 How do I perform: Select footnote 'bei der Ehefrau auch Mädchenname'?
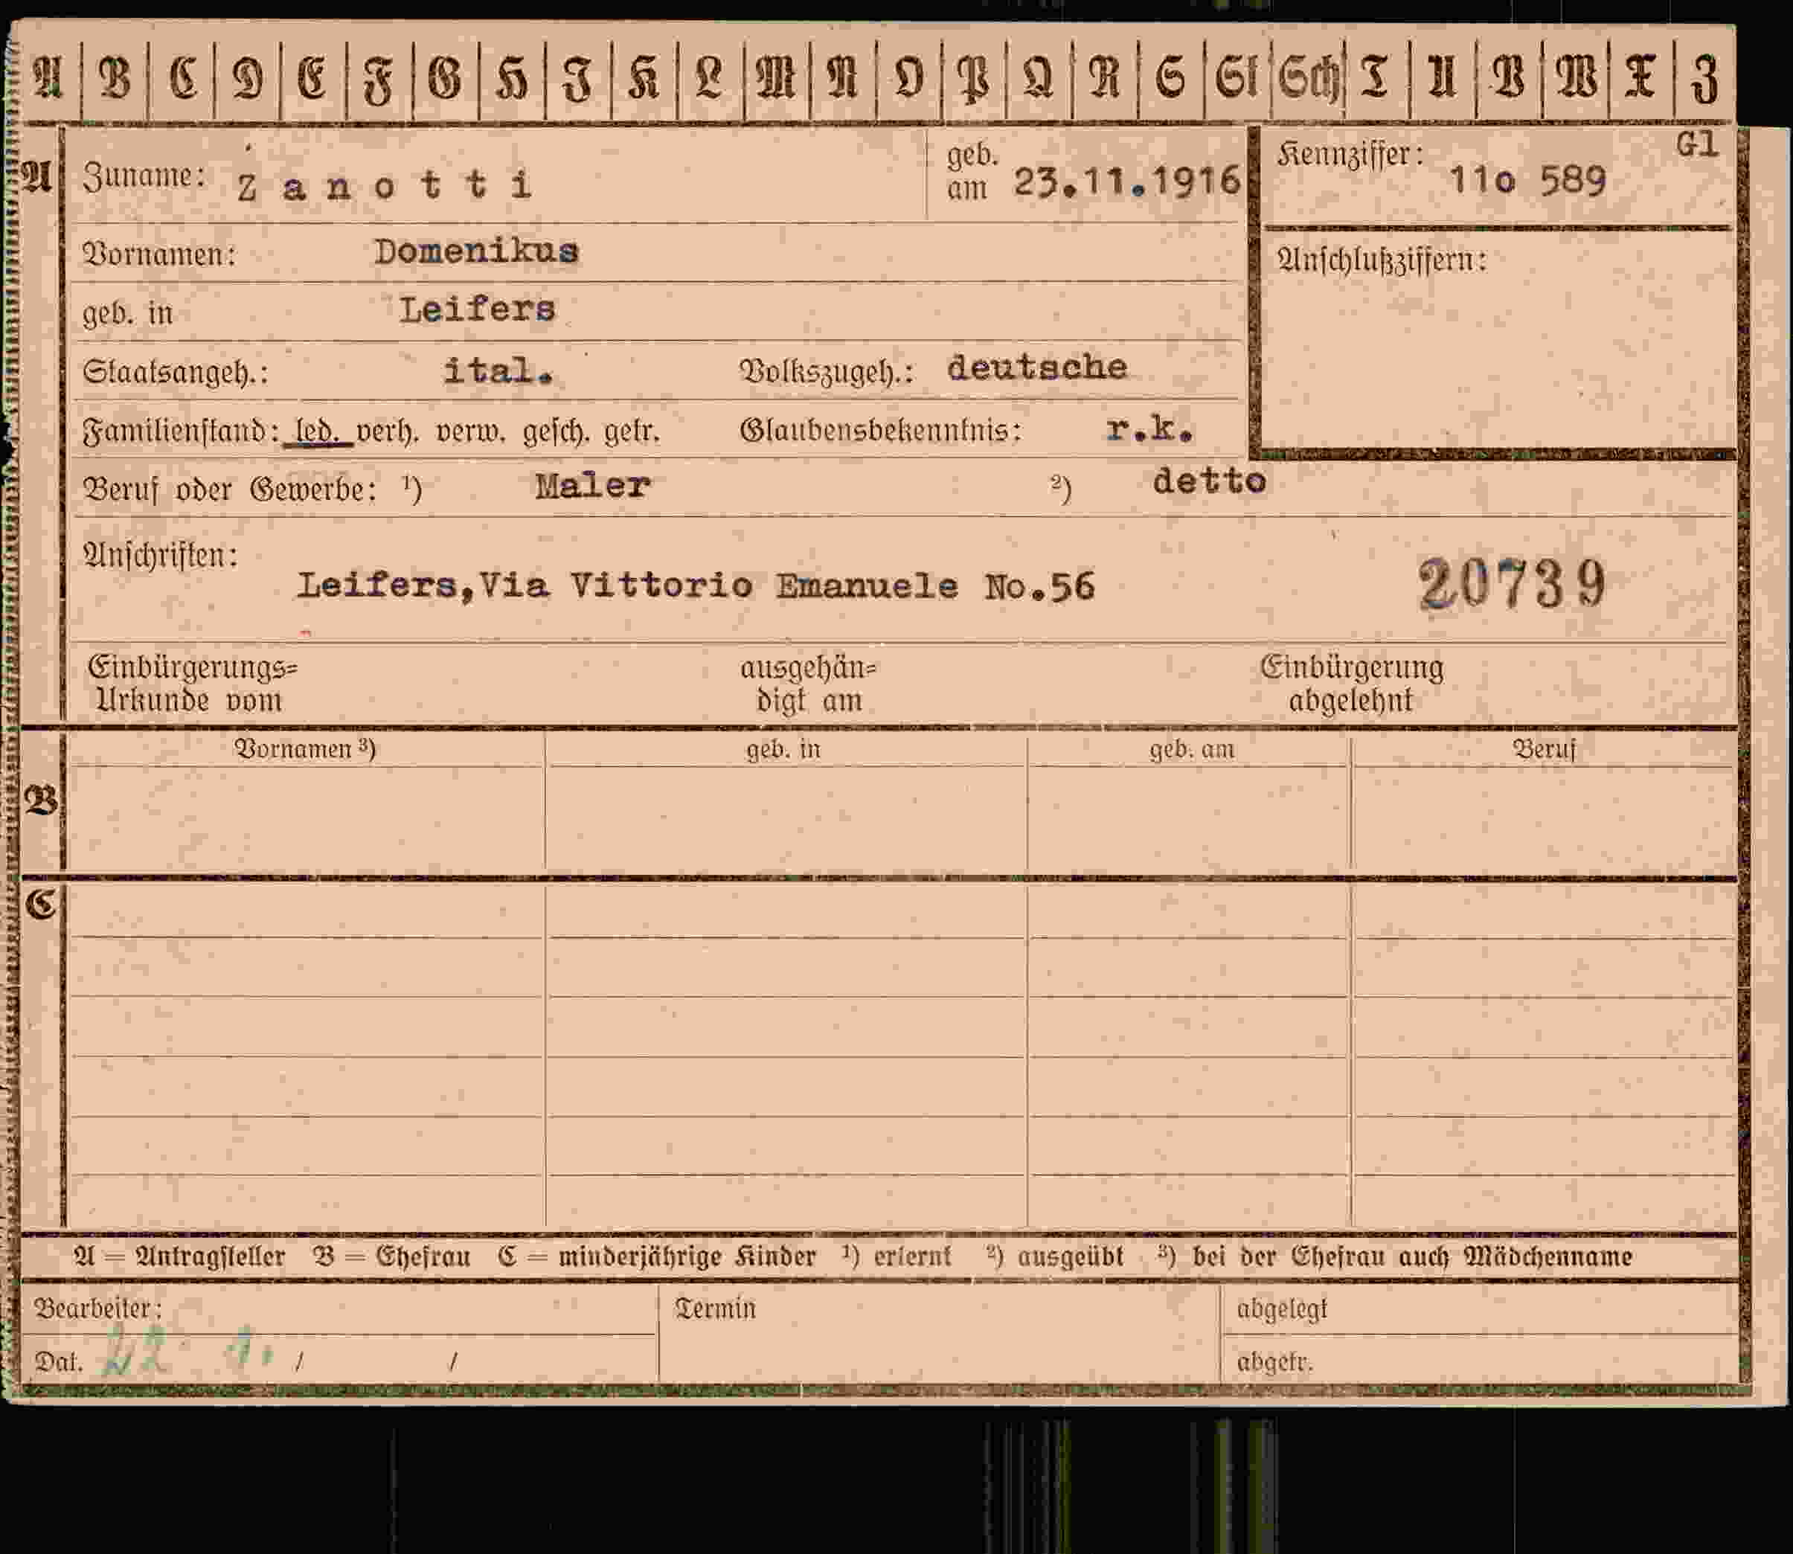[x=1412, y=1256]
